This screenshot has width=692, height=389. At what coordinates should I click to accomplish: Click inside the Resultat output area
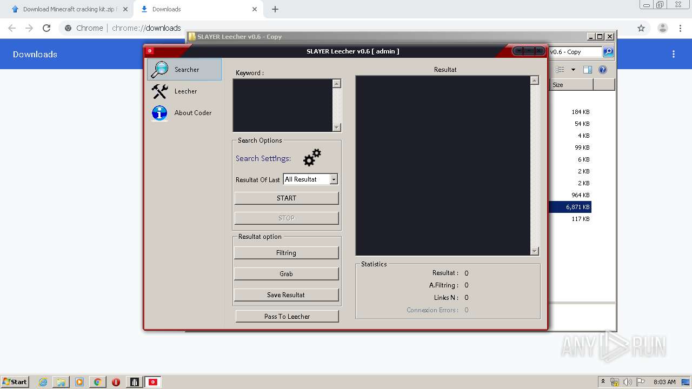pyautogui.click(x=443, y=165)
